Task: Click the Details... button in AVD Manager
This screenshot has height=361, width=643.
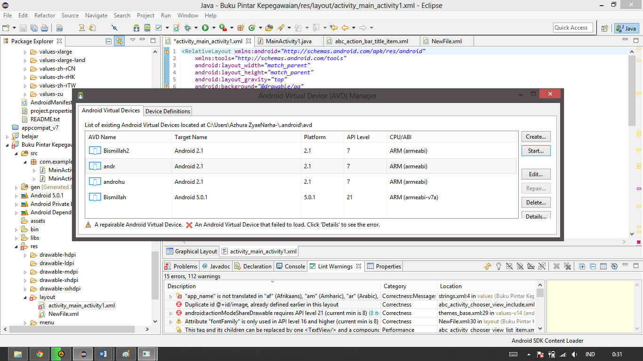Action: click(536, 216)
